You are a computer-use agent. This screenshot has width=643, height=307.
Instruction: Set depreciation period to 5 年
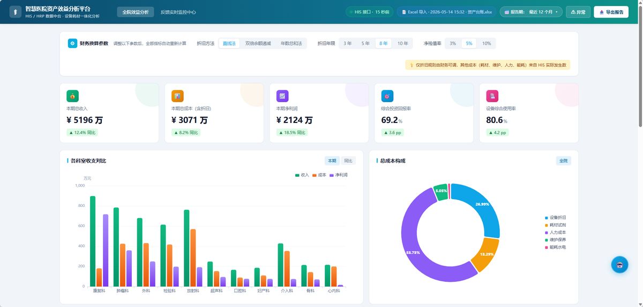coord(365,43)
